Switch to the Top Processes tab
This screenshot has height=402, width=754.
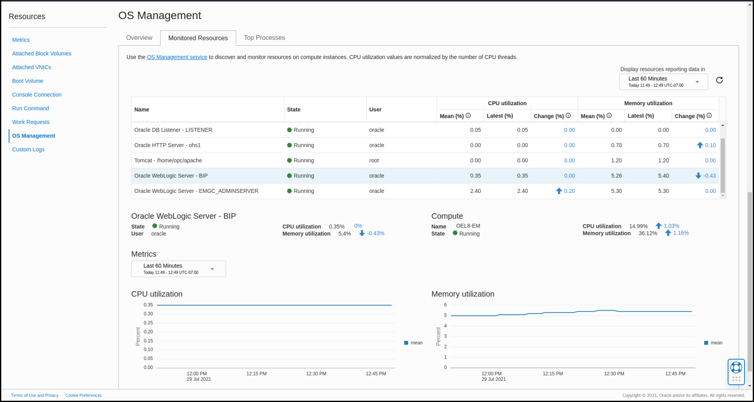(x=264, y=37)
